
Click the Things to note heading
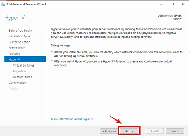point(61,46)
